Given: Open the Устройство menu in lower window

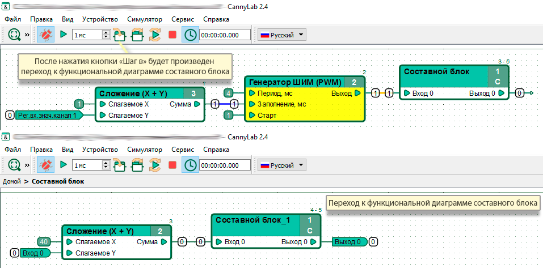Looking at the screenshot, I should 100,150.
